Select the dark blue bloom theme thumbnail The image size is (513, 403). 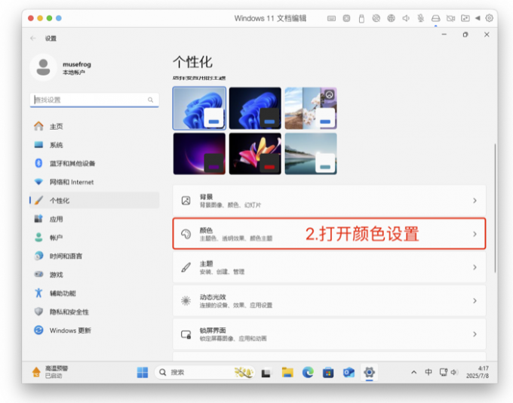coord(255,108)
